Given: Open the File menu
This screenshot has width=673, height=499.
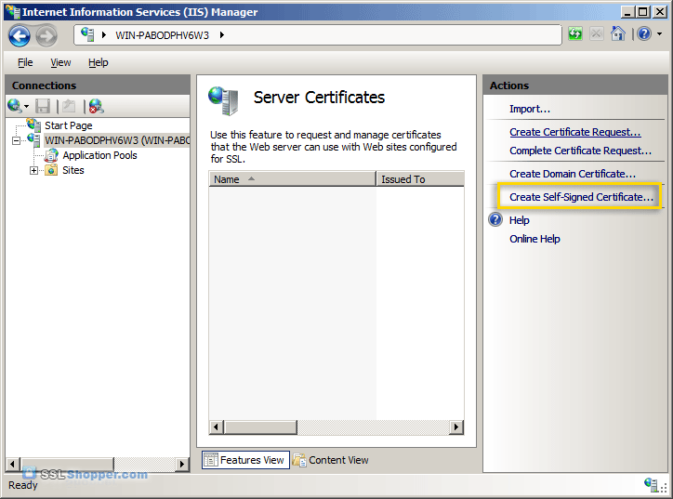Looking at the screenshot, I should pos(25,62).
